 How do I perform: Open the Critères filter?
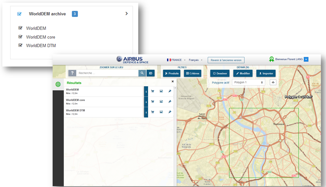[192, 73]
